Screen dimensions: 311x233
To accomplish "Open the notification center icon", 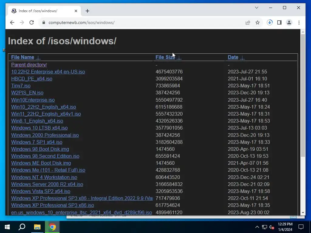I will click(301, 227).
